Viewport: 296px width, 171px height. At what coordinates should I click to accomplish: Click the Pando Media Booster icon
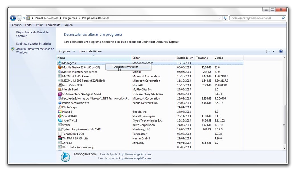coord(60,103)
